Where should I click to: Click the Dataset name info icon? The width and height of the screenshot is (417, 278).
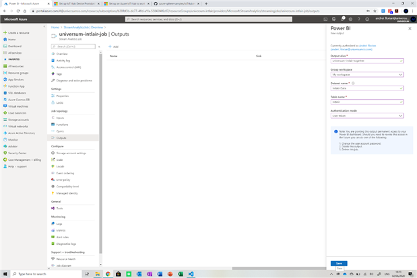[353, 83]
